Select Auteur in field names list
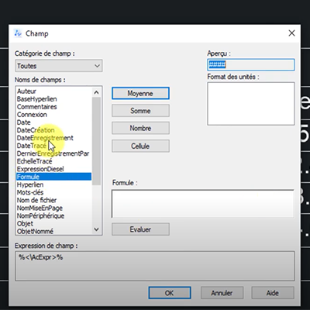310x310 pixels. (26, 91)
